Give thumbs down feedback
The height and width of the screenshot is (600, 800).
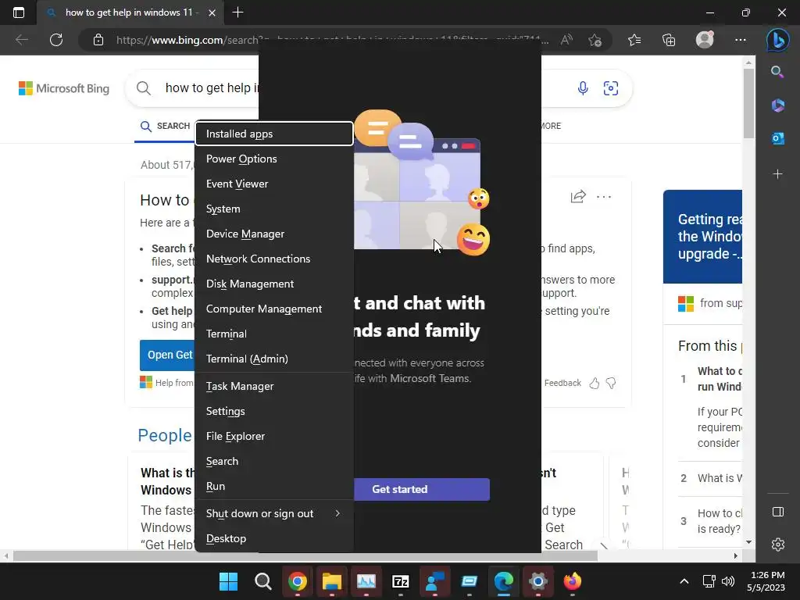(611, 383)
